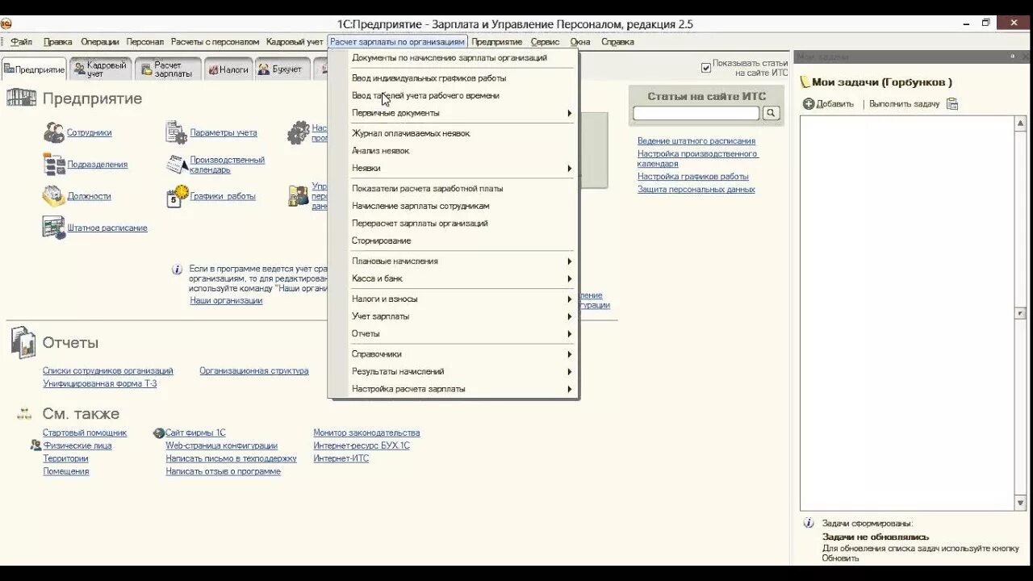Click the task list icon beside Выполнить задачу
The image size is (1033, 581).
coord(952,104)
